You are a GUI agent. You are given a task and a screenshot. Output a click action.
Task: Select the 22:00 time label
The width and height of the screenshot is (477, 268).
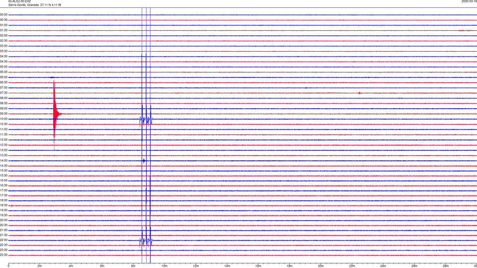click(x=3, y=240)
